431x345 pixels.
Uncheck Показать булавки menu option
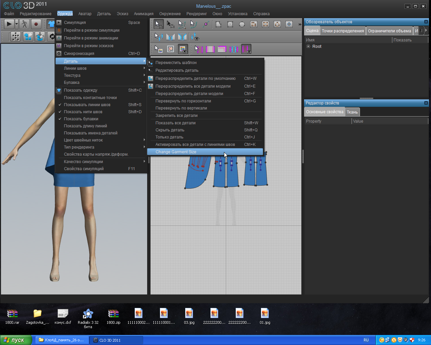click(x=81, y=119)
